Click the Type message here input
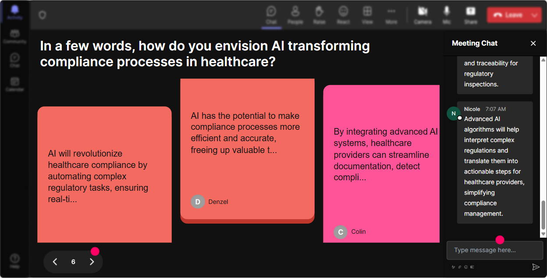The width and height of the screenshot is (547, 278). tap(495, 250)
